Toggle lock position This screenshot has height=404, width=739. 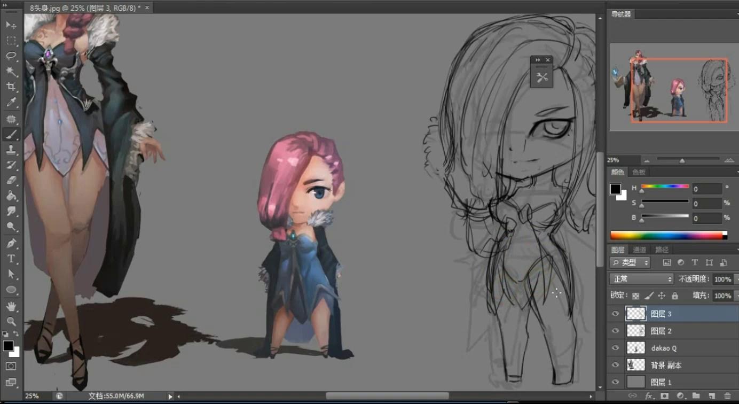point(662,296)
